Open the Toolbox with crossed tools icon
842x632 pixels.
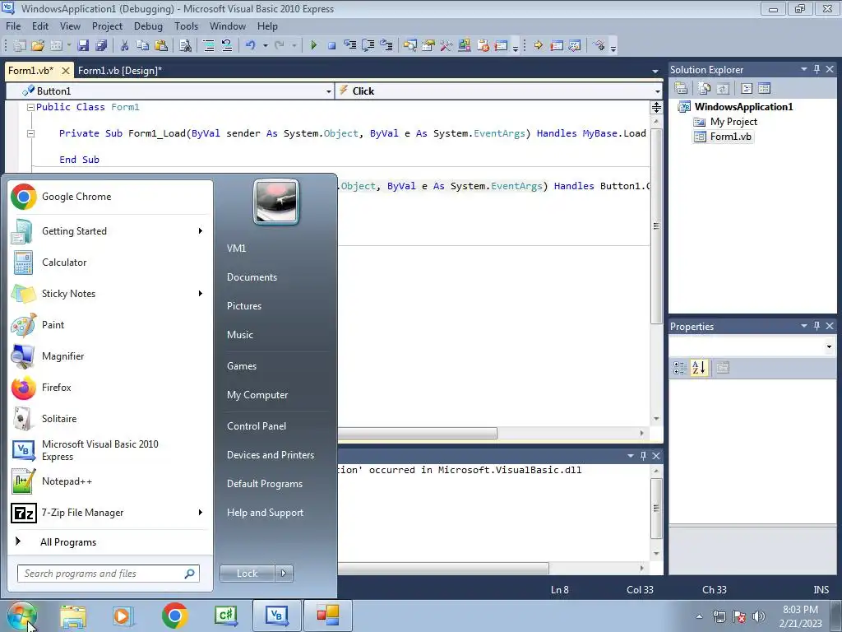(x=446, y=46)
